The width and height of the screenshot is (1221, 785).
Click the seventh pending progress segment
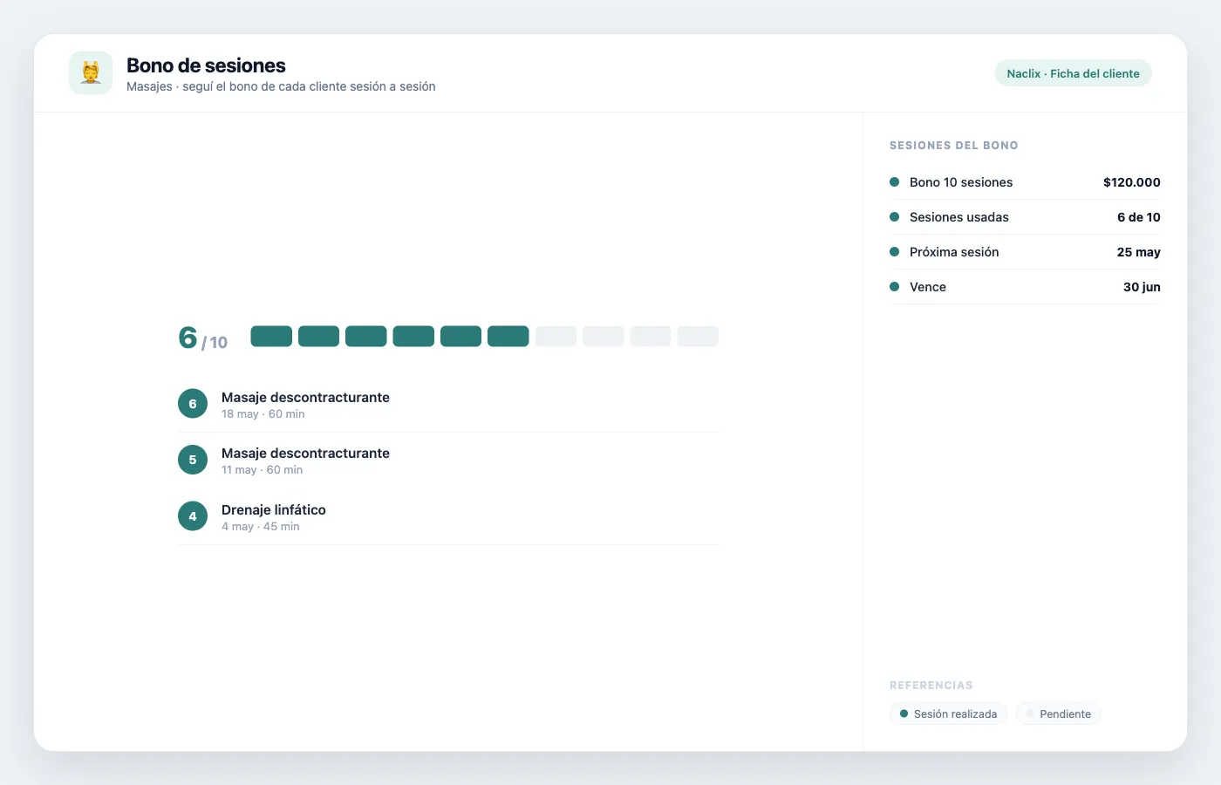[556, 337]
